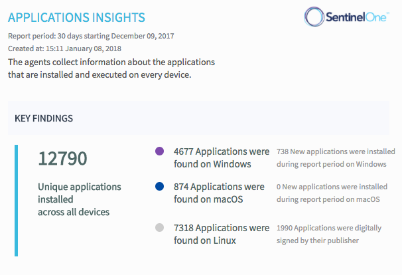Select the 7318 Applications found on Linux text
The height and width of the screenshot is (275, 402).
click(x=221, y=234)
